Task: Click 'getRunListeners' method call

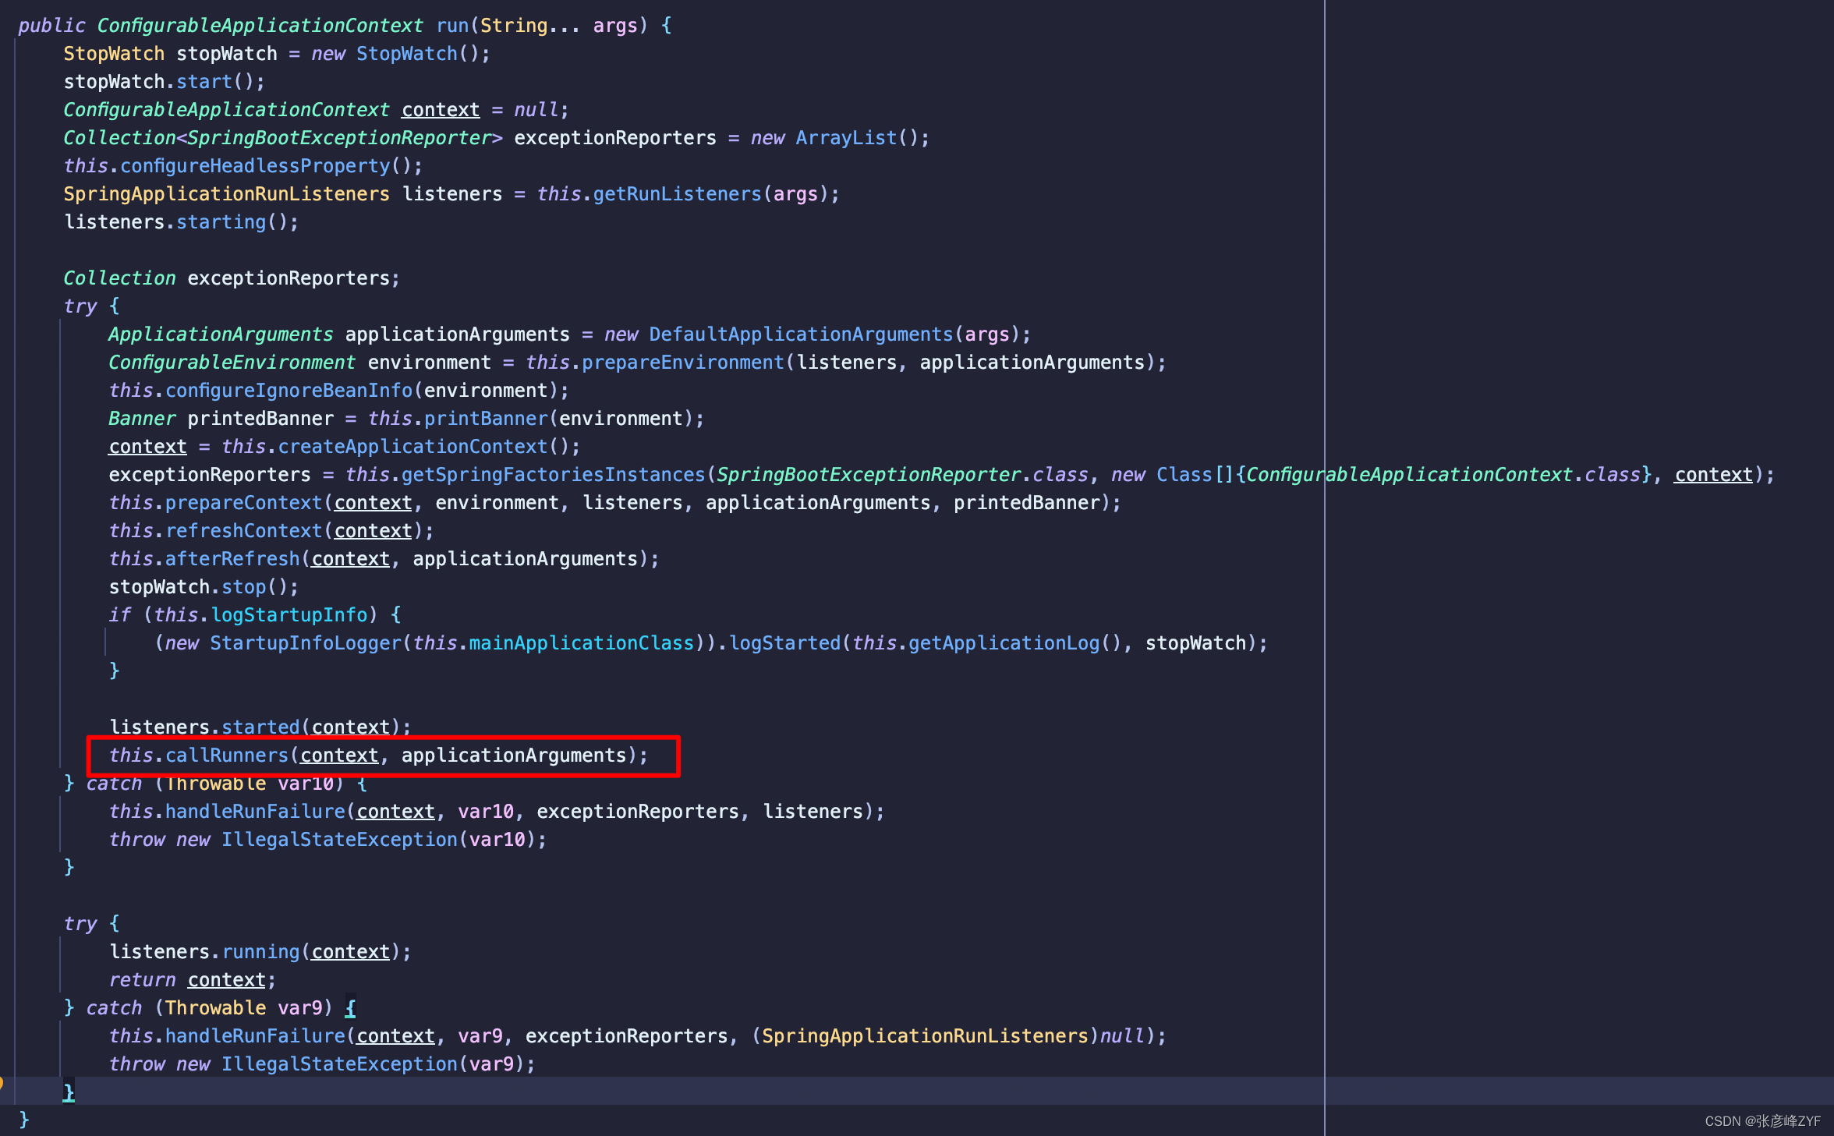Action: pos(677,194)
